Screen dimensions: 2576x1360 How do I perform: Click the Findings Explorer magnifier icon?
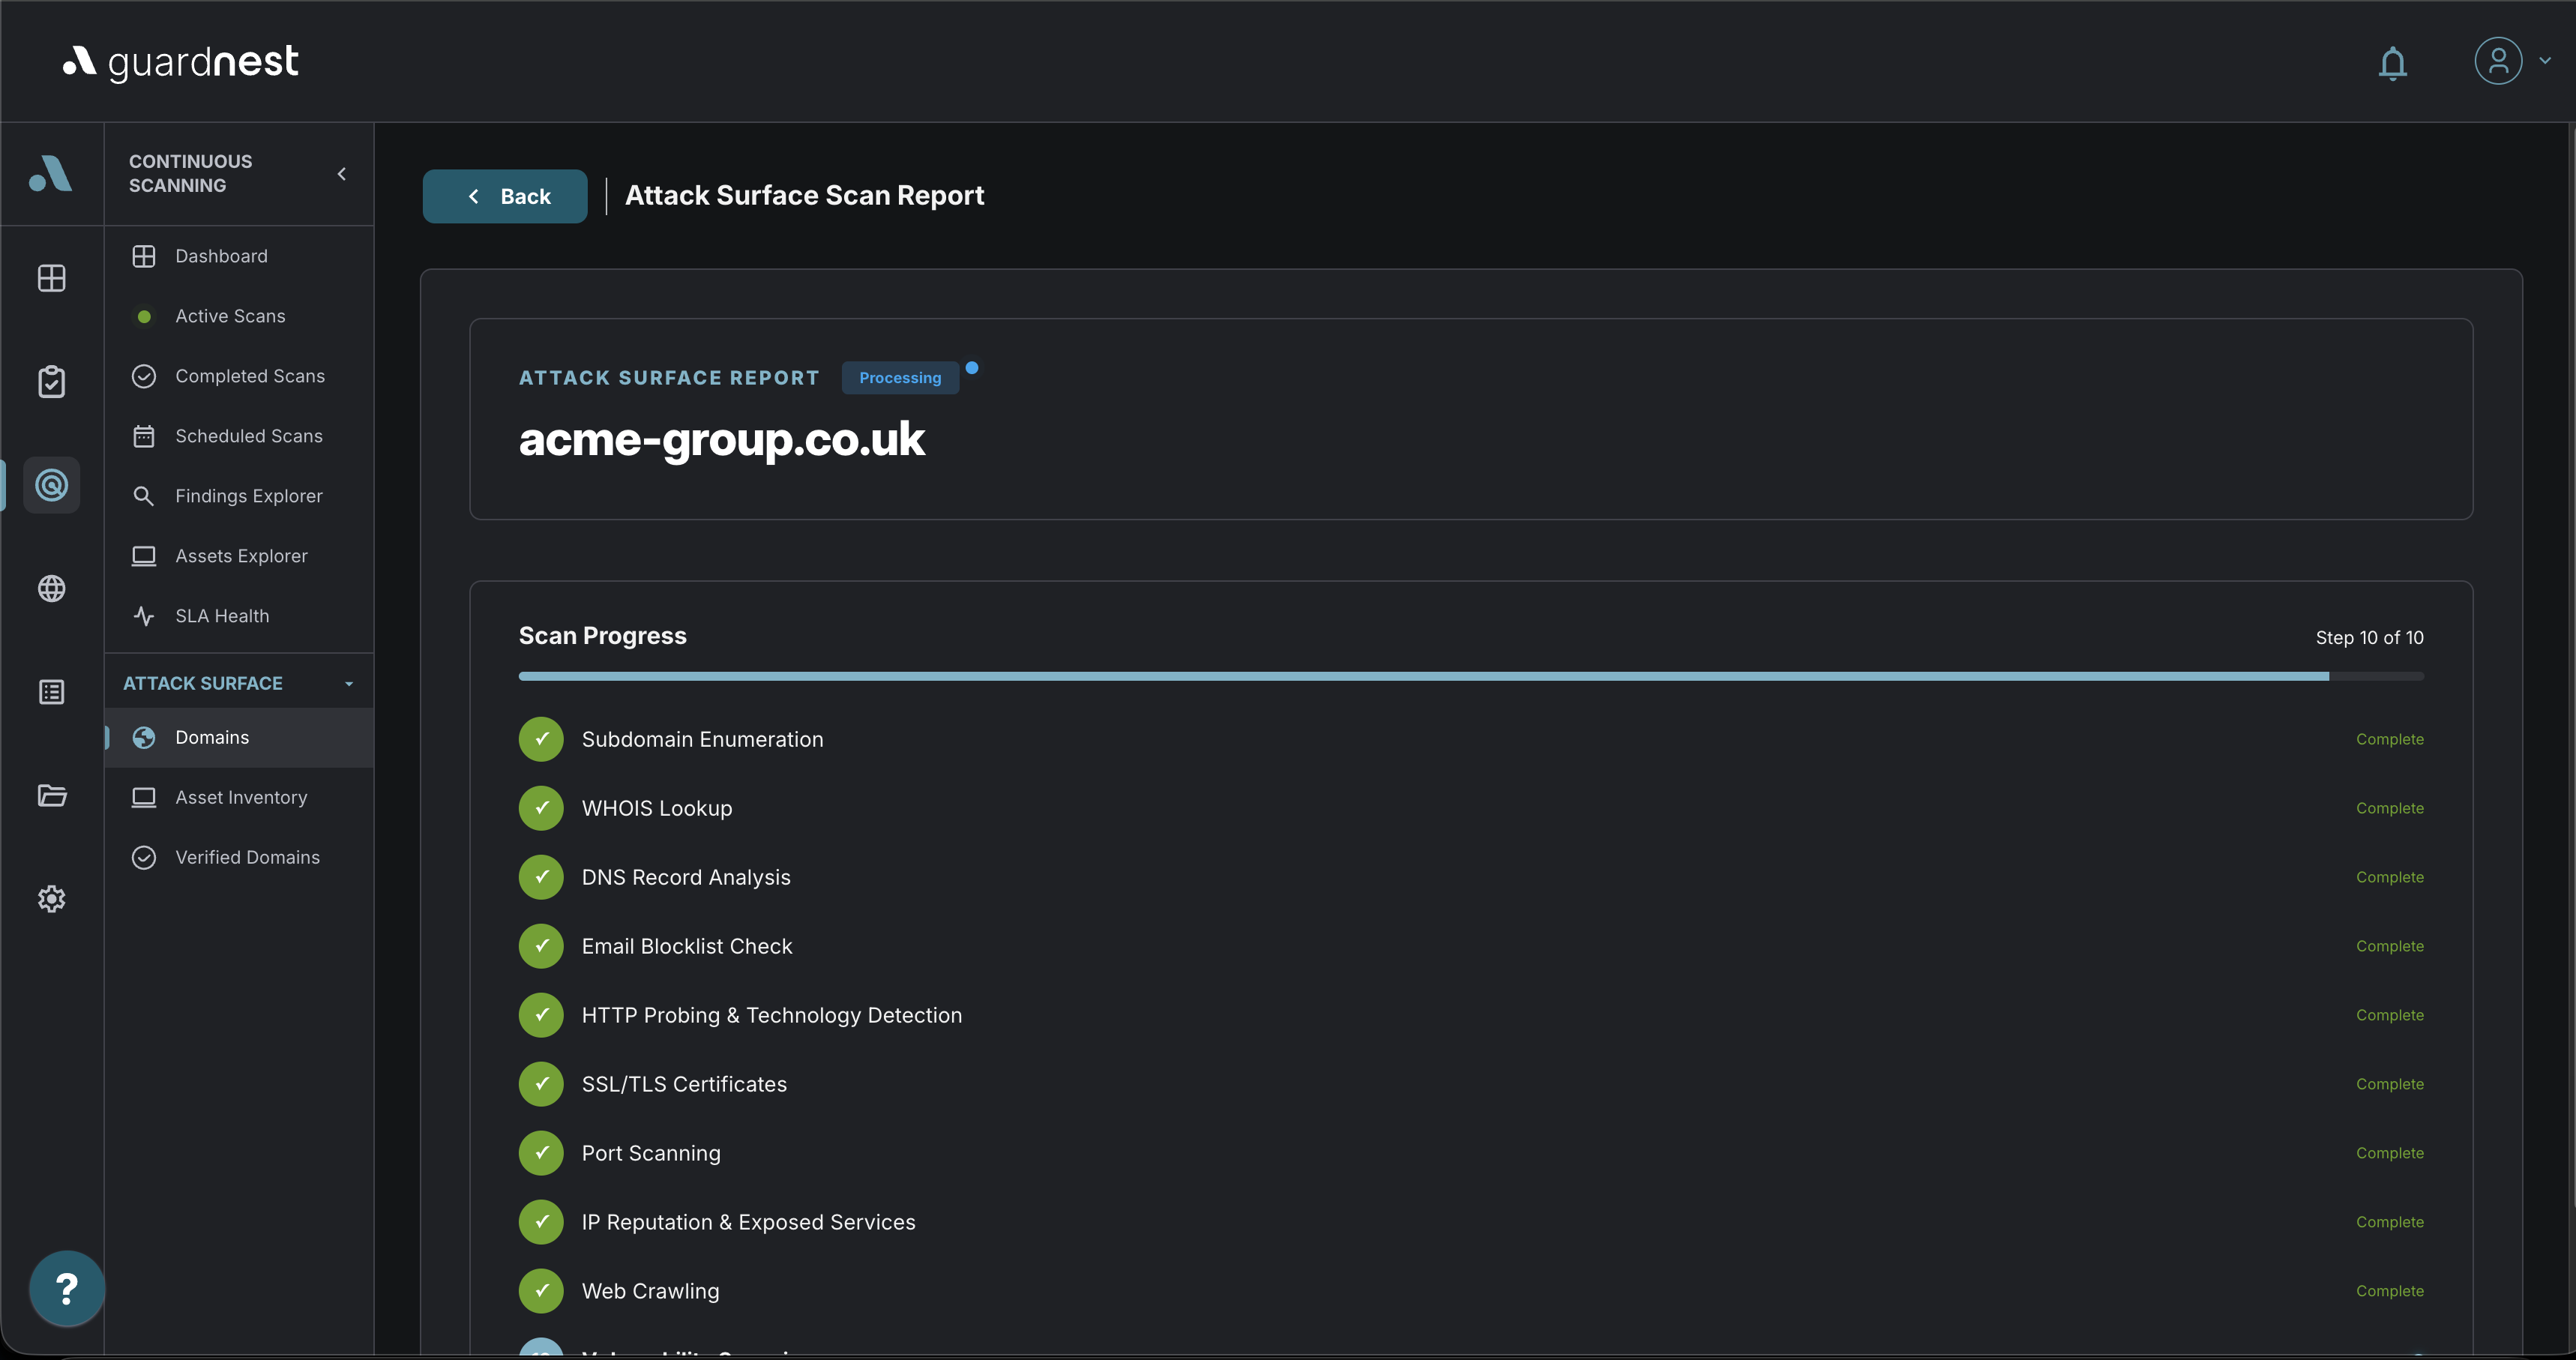coord(144,496)
